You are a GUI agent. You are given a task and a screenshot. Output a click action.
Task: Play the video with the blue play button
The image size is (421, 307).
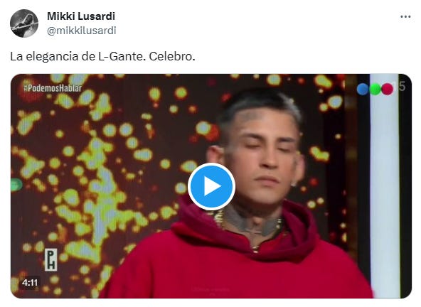pos(211,186)
